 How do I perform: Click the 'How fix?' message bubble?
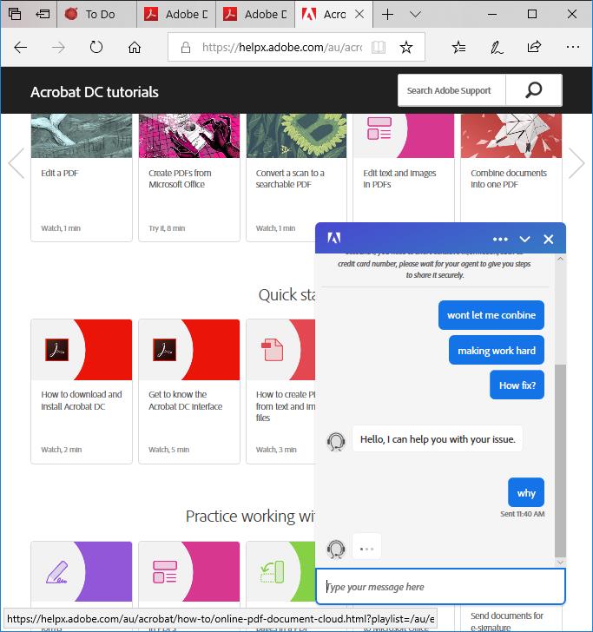pos(517,385)
